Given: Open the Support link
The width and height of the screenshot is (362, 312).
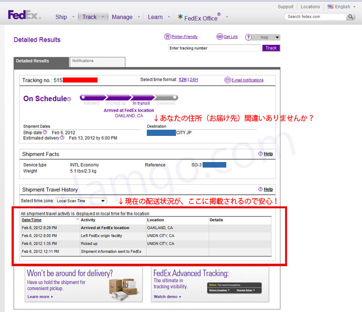Looking at the screenshot, I should click(x=286, y=7).
